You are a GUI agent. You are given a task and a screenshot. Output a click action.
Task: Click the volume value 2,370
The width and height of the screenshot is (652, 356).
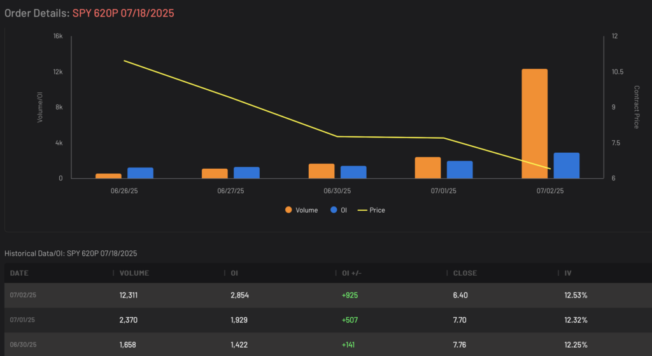pyautogui.click(x=129, y=320)
